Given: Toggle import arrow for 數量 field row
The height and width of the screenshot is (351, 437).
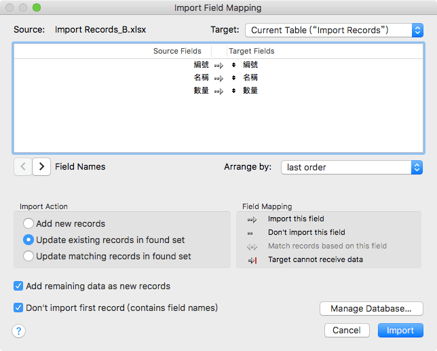Looking at the screenshot, I should point(218,91).
